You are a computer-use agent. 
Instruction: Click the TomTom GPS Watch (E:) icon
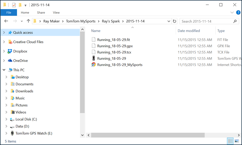point(12,133)
